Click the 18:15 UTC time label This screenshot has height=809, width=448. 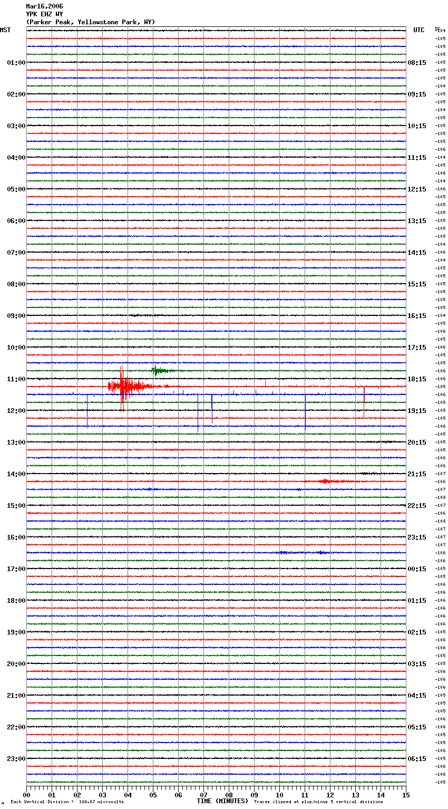pos(417,379)
